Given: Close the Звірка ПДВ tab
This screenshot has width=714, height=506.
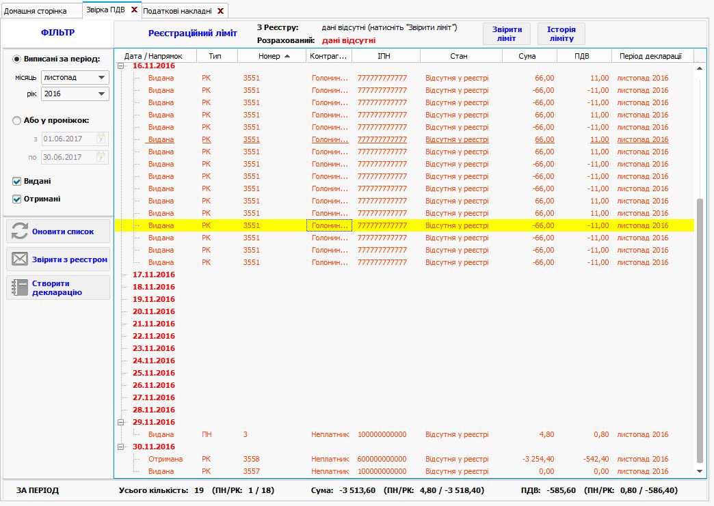Looking at the screenshot, I should [x=134, y=10].
